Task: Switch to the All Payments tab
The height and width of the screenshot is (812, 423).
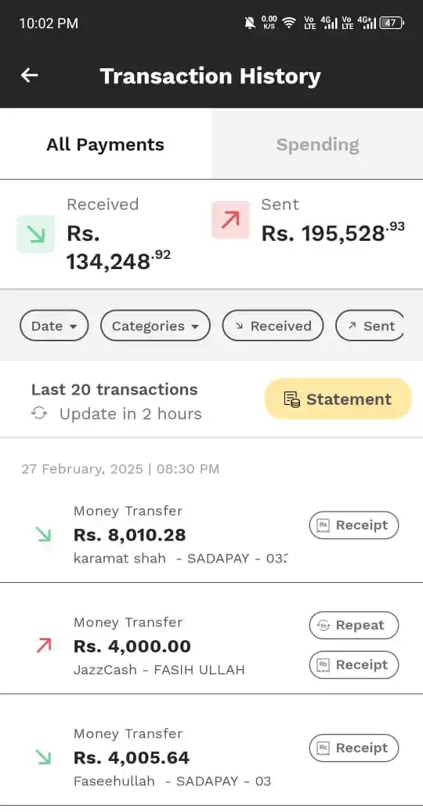Action: click(106, 144)
